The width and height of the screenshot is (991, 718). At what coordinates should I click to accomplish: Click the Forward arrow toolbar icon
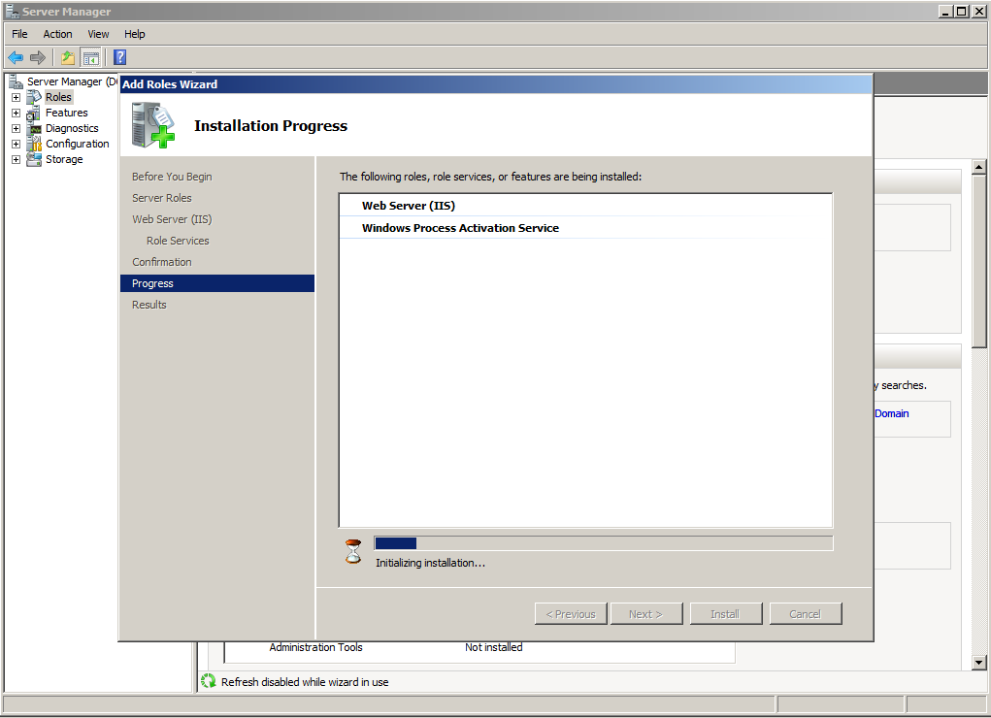point(38,58)
